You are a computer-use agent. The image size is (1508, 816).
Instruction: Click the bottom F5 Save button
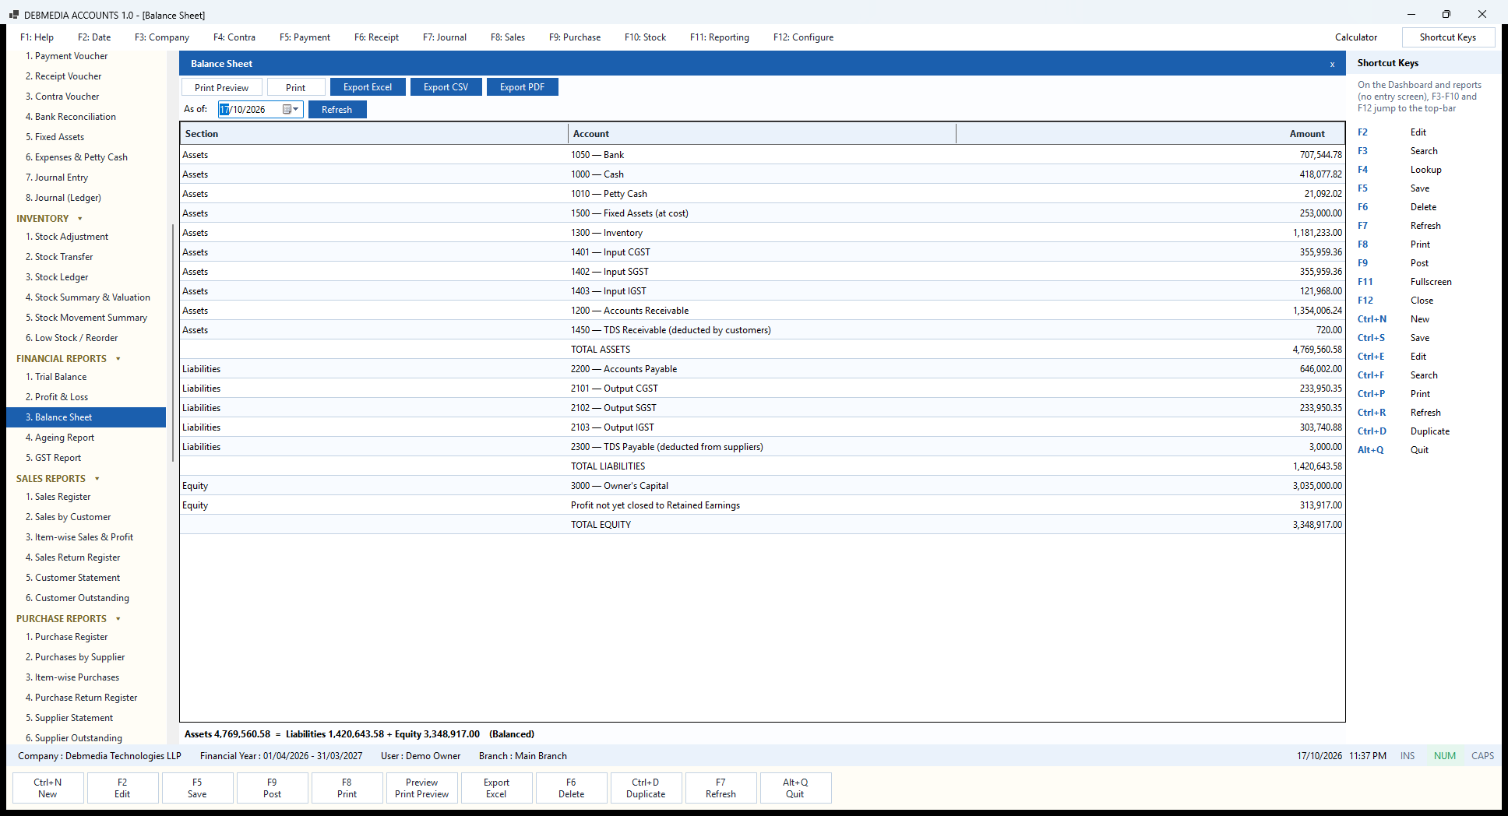pos(197,788)
